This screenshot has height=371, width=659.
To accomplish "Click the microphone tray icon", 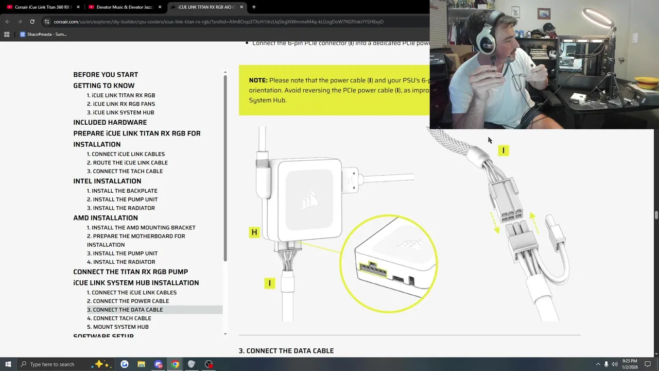I will click(606, 364).
